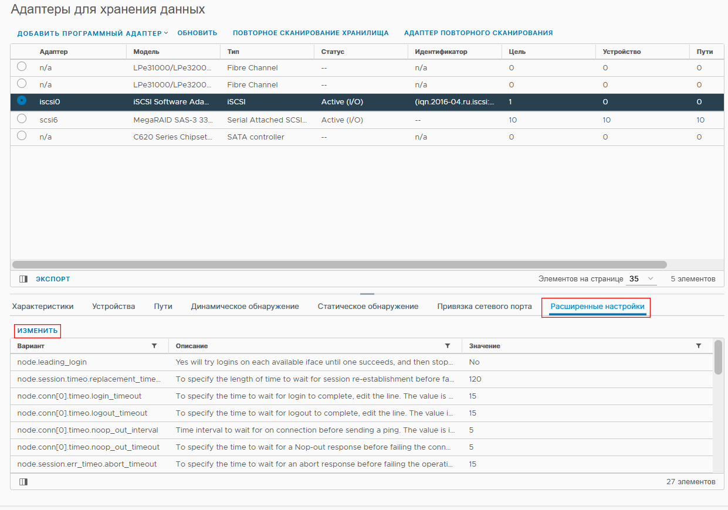Sort by Тип column header
The width and height of the screenshot is (728, 510).
[x=233, y=52]
